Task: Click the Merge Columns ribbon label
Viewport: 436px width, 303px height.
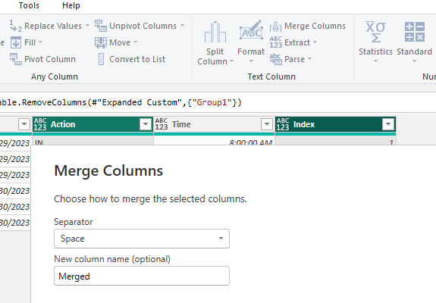Action: pyautogui.click(x=315, y=26)
